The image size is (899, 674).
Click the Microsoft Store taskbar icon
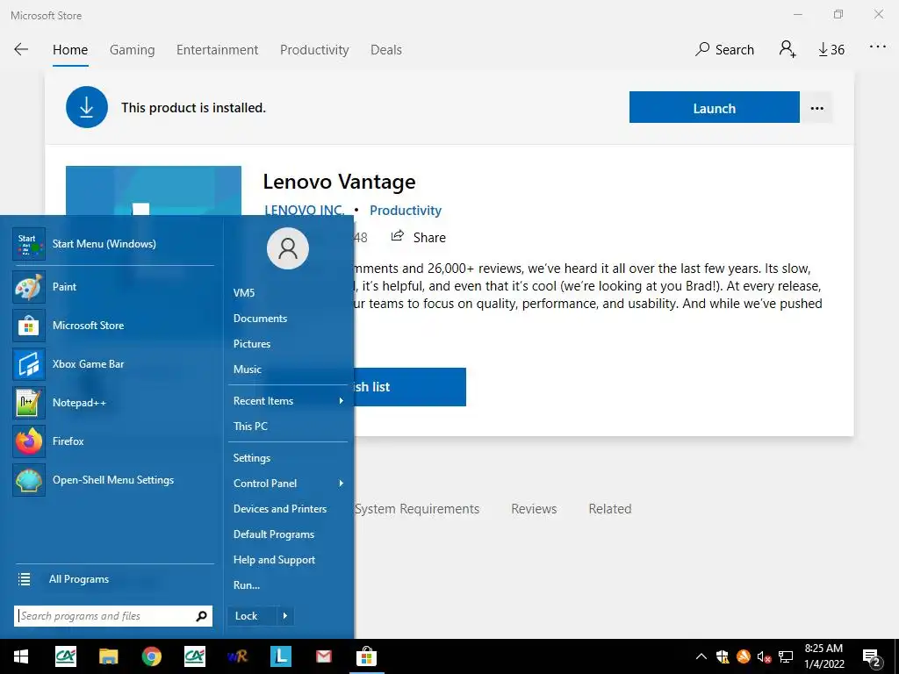tap(366, 656)
